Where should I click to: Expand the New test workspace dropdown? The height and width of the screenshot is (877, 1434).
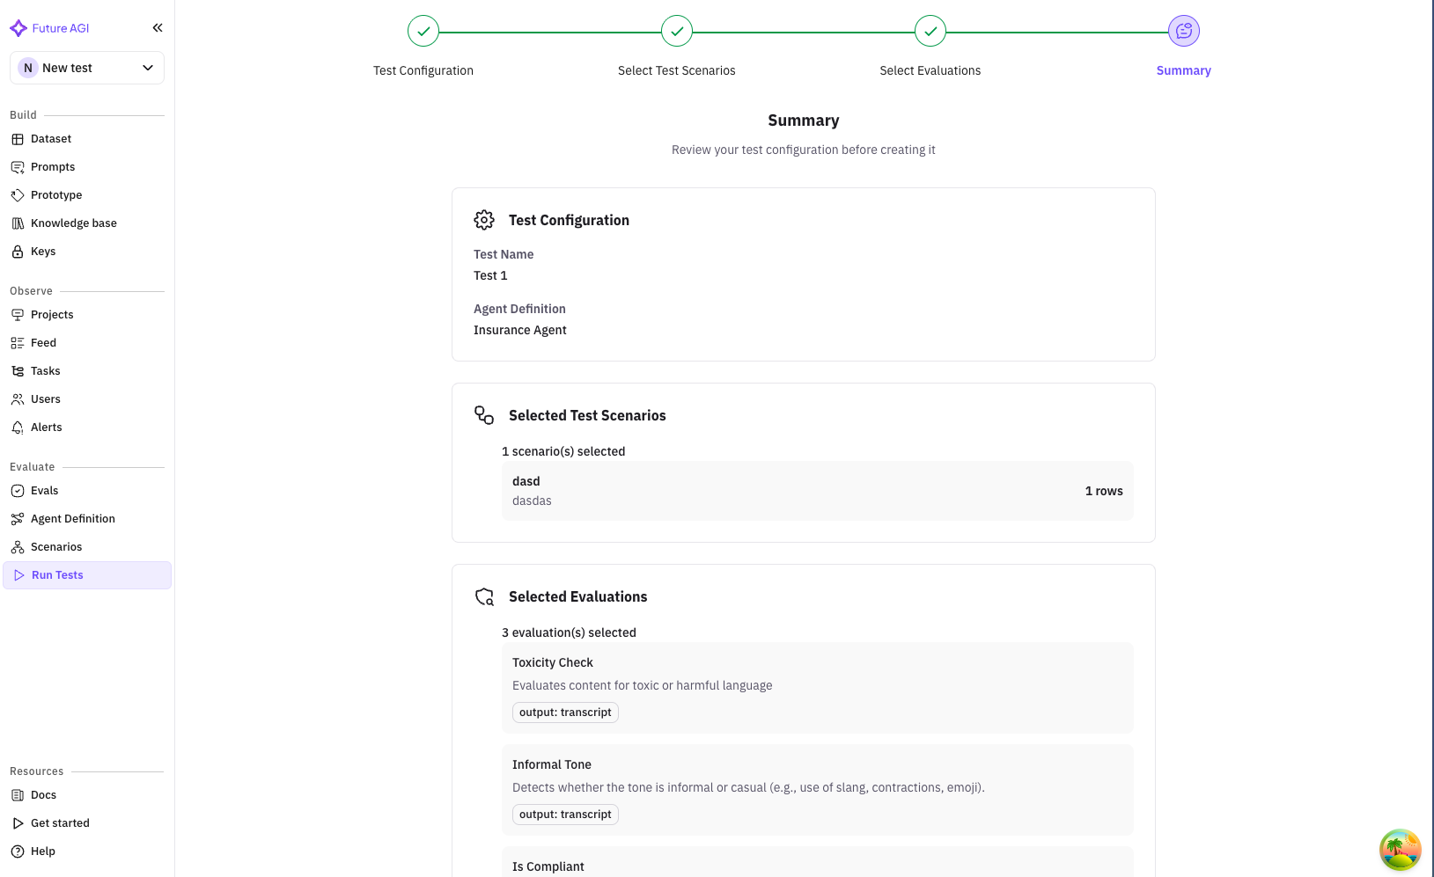[86, 68]
